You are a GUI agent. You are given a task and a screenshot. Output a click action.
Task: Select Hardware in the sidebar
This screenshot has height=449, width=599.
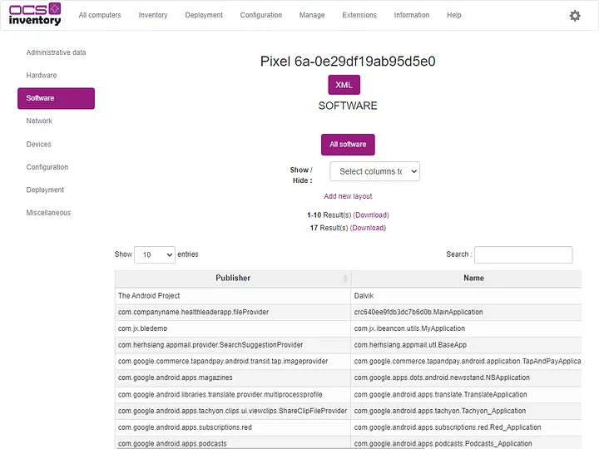click(x=42, y=76)
